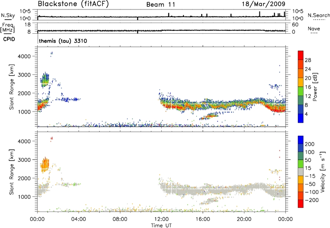Click the 'N.Search' legend label

318,15
